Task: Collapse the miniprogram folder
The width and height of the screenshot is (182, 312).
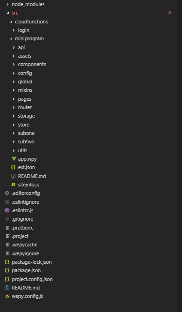Action: coord(11,38)
